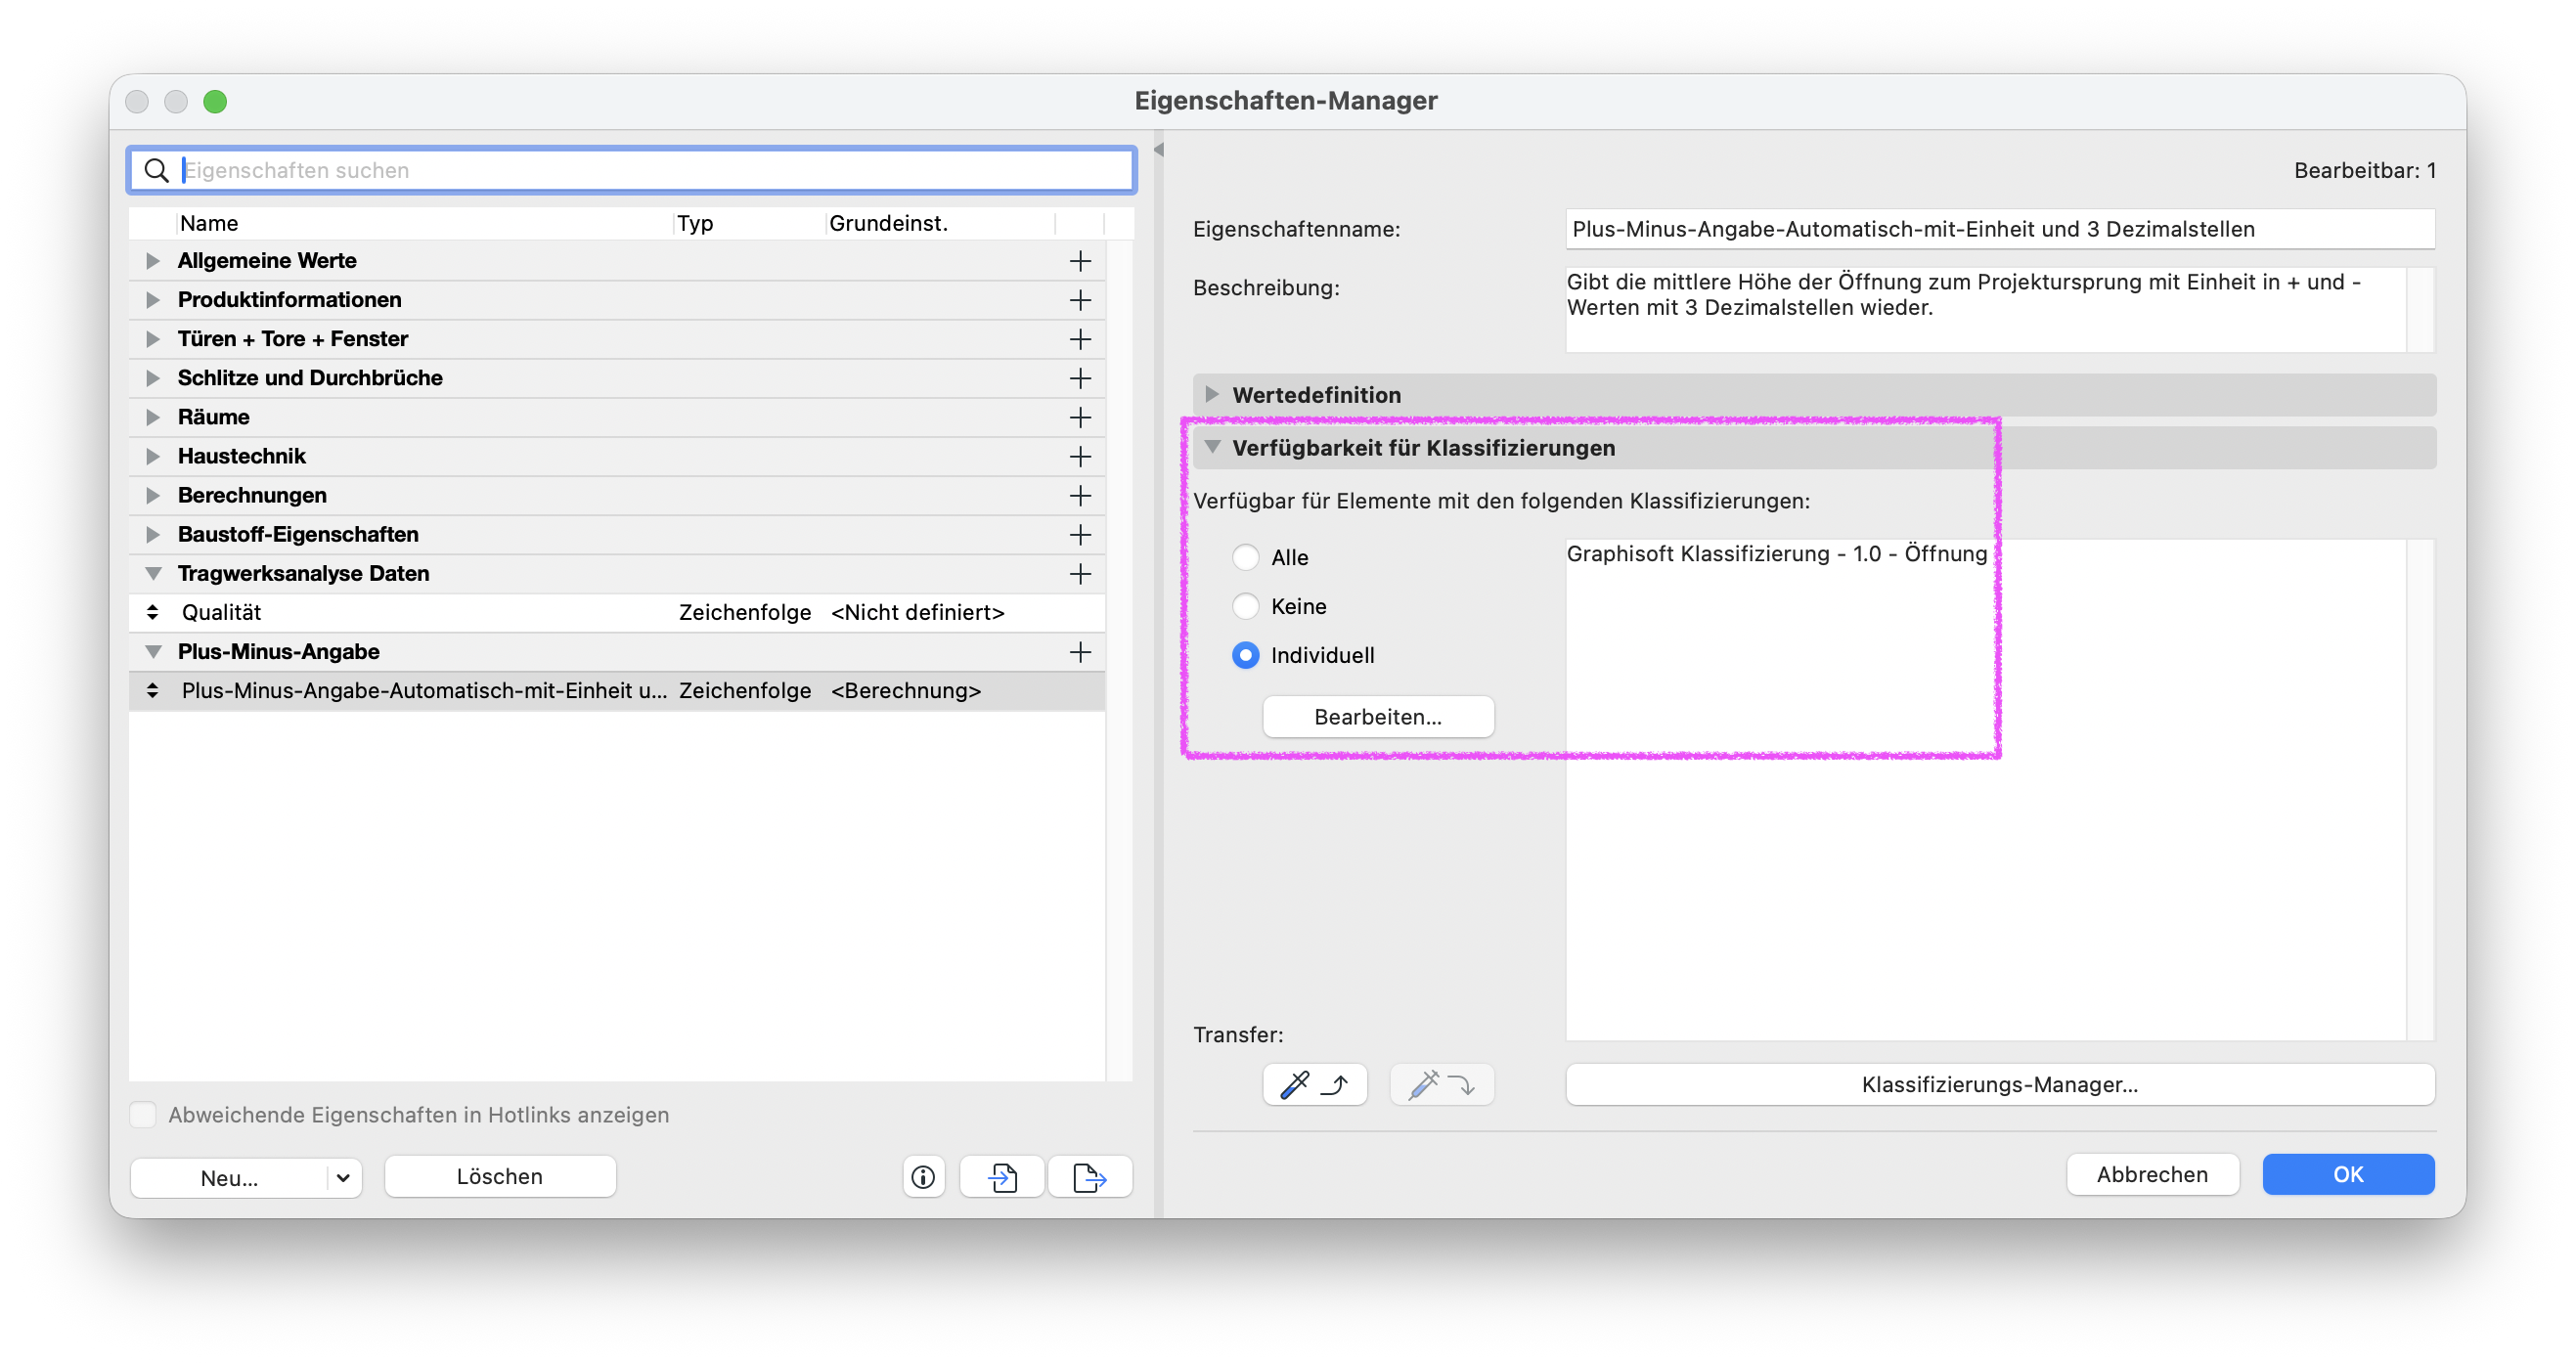
Task: Select the Alle radio button
Action: [x=1245, y=557]
